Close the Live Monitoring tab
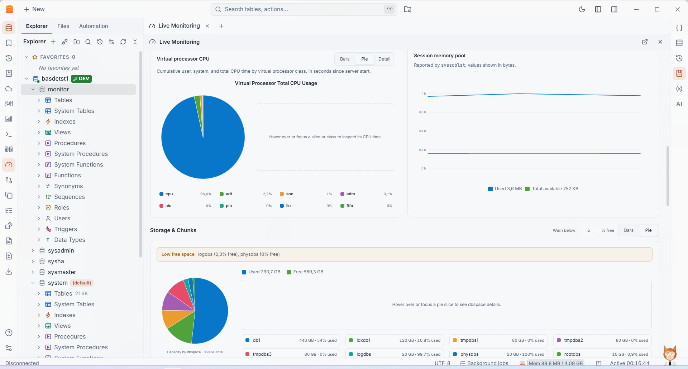 (x=207, y=26)
